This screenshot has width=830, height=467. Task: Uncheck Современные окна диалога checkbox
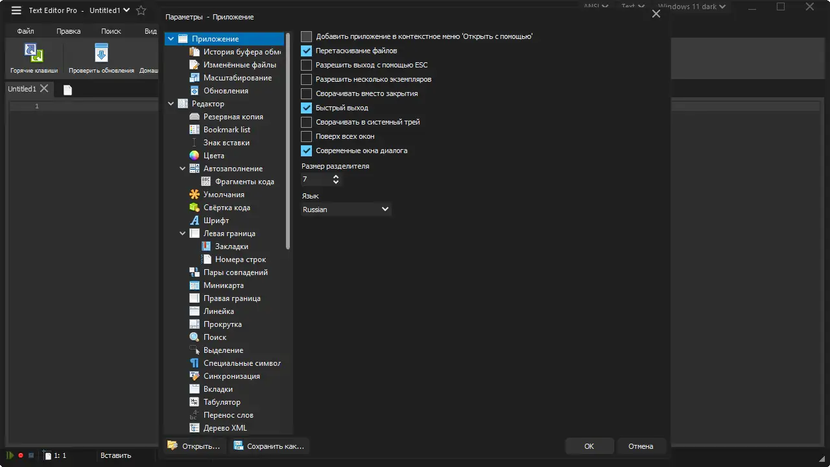pos(307,150)
